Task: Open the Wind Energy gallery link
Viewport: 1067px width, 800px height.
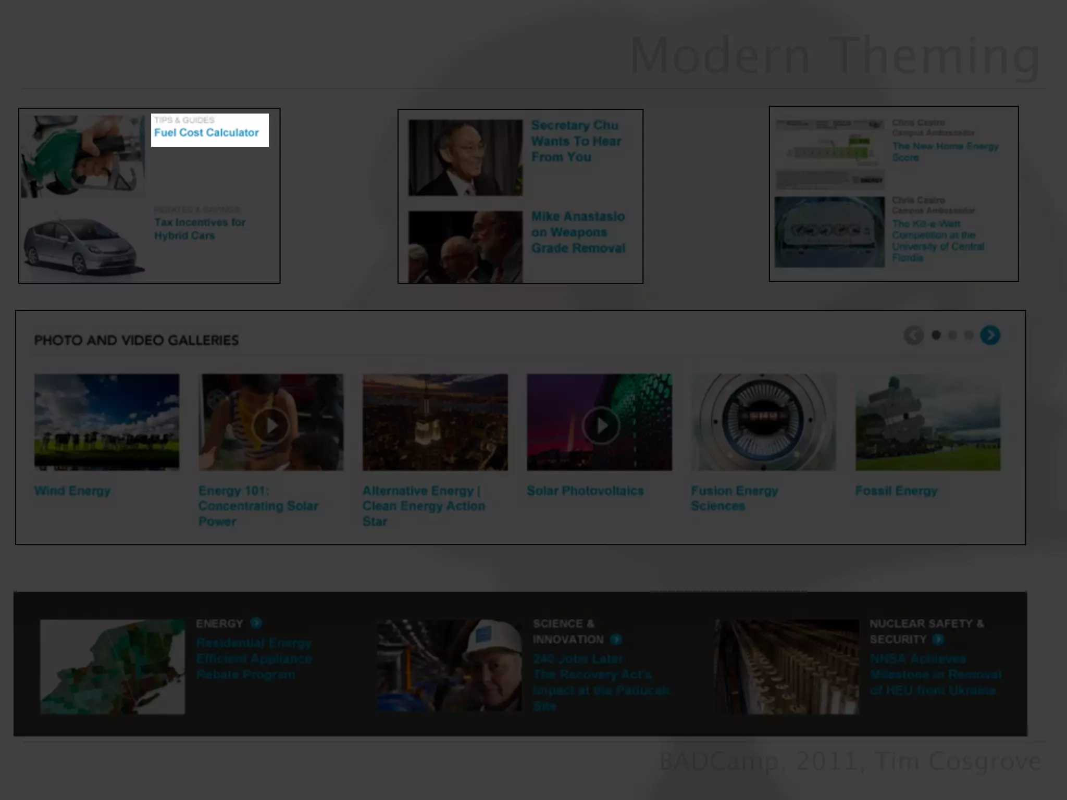Action: tap(72, 491)
